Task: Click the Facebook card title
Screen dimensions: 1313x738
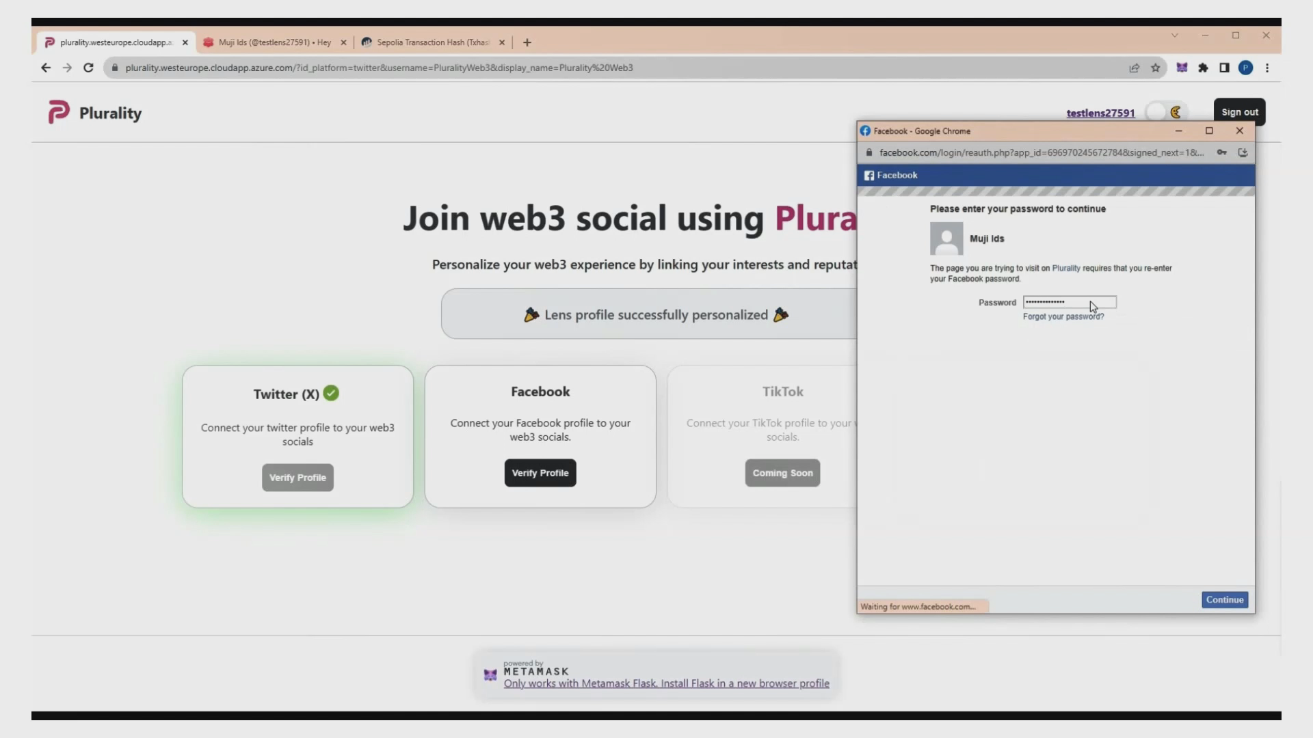Action: [x=540, y=392]
